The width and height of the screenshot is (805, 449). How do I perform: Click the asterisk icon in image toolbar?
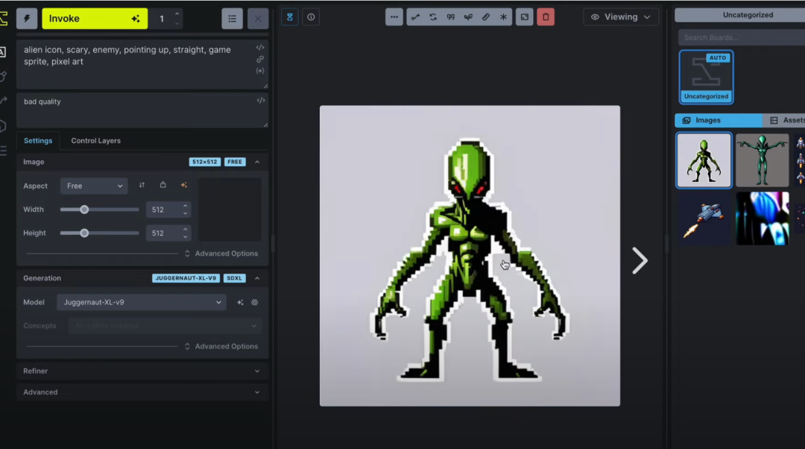pos(503,16)
